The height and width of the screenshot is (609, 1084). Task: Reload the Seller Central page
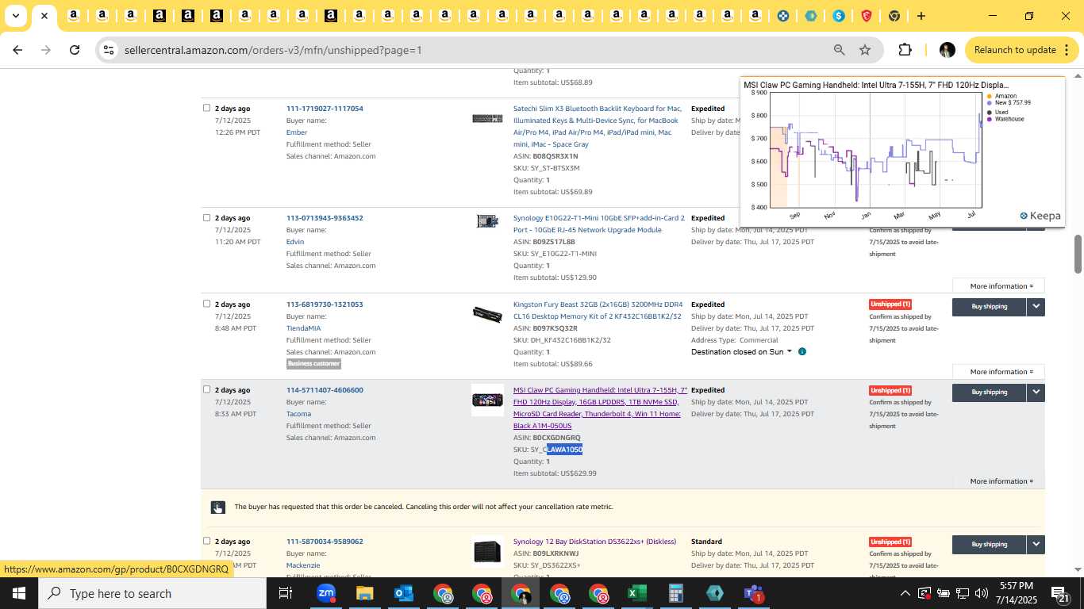tap(75, 50)
